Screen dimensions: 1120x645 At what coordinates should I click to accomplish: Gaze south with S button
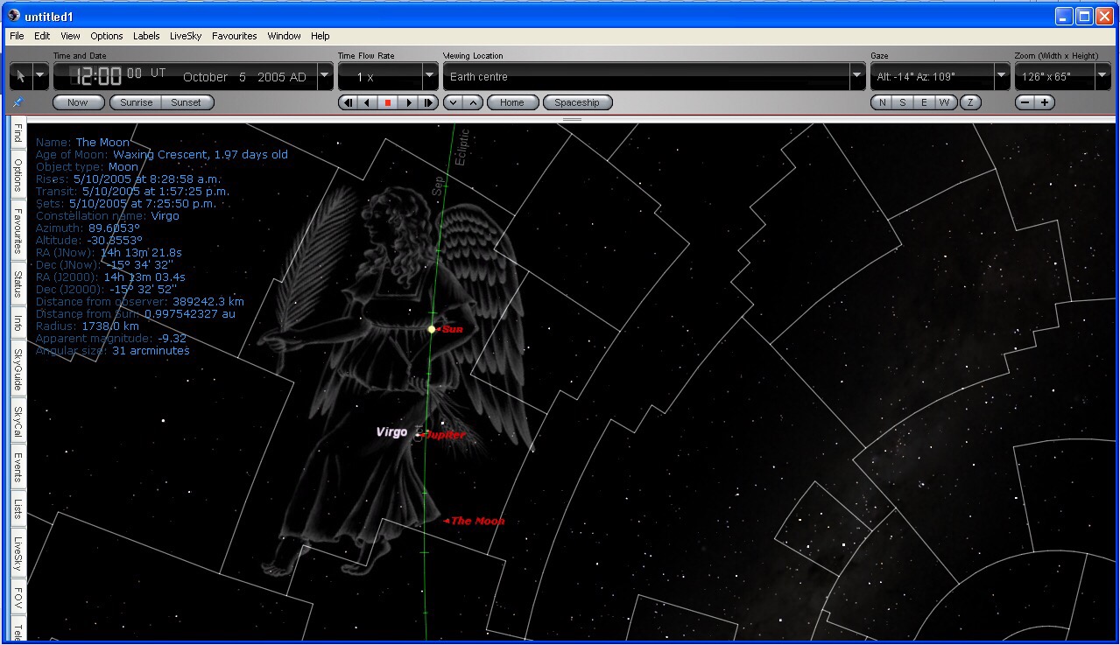click(903, 102)
